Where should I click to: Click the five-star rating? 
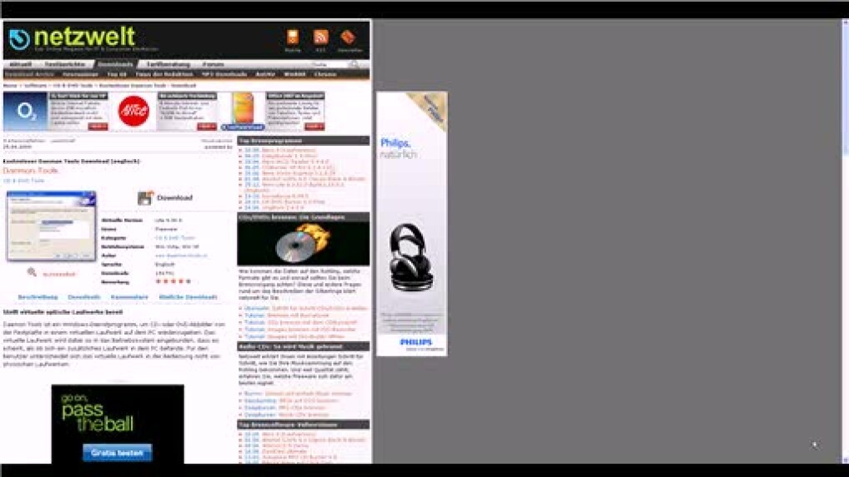[173, 281]
